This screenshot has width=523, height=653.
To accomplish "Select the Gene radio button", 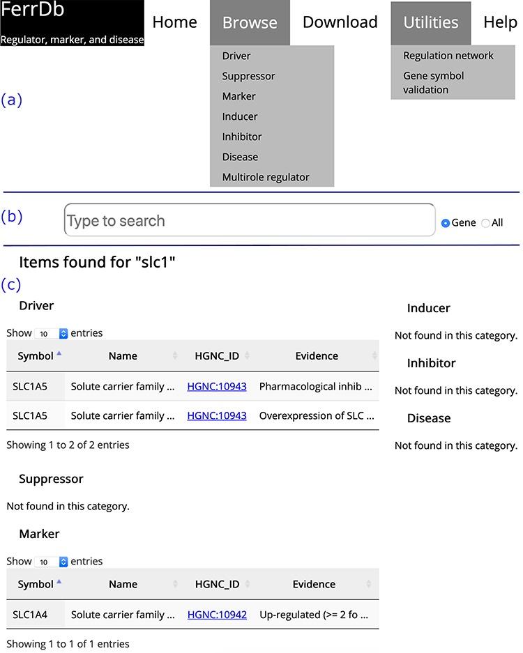I will (x=446, y=223).
